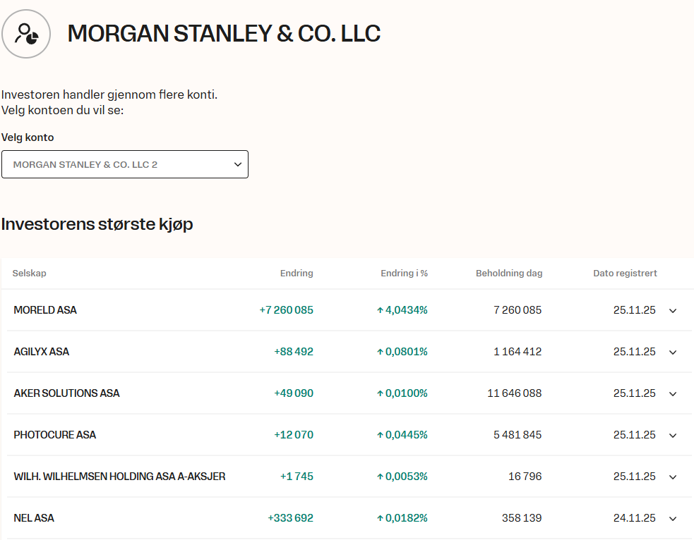
Task: Expand the Wilh. Wilhelmsen Holding row chevron
Action: (672, 477)
